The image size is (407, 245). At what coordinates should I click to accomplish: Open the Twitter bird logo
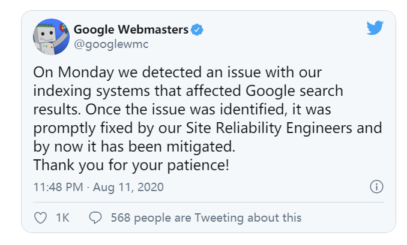click(375, 27)
